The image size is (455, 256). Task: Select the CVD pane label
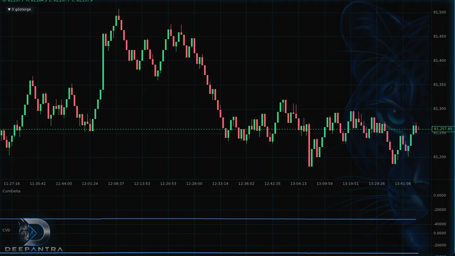point(6,230)
